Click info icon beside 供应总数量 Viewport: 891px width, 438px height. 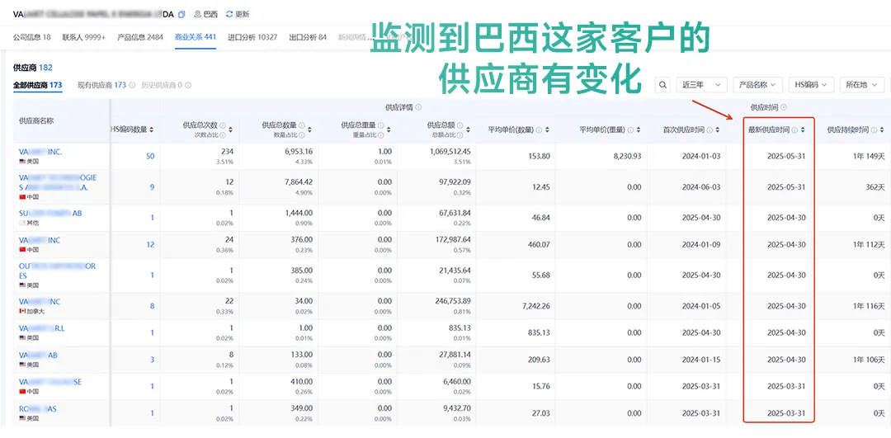[301, 125]
